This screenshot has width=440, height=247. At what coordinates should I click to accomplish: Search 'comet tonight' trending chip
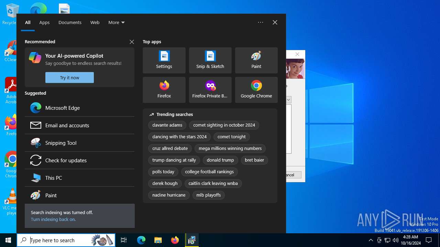click(x=232, y=137)
